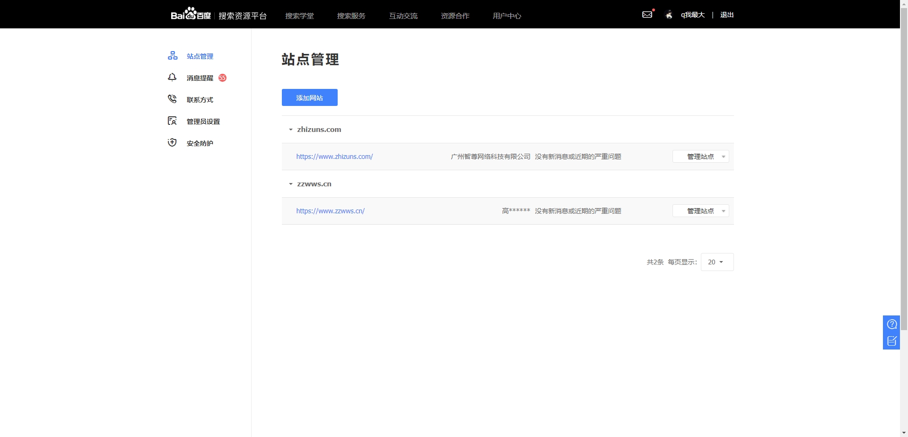Collapse the zhizuns.com site group
This screenshot has width=908, height=437.
tap(291, 130)
